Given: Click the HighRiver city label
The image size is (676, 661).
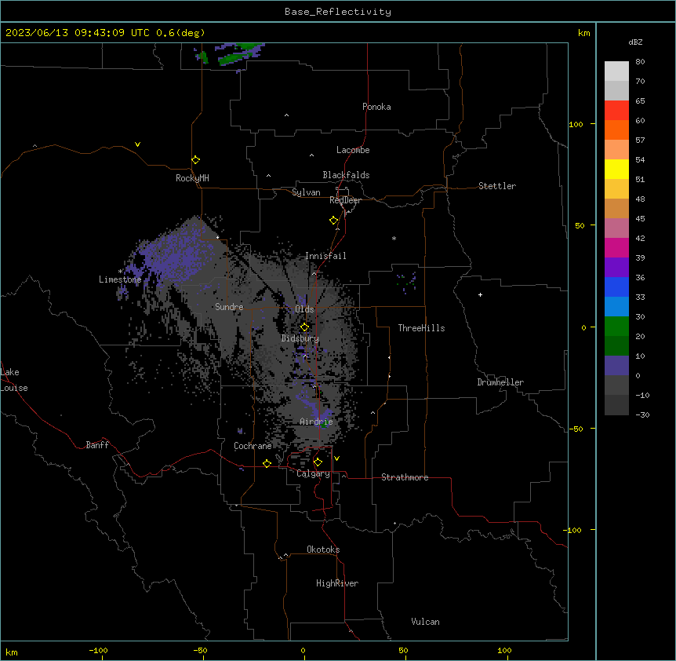Looking at the screenshot, I should click(x=337, y=583).
